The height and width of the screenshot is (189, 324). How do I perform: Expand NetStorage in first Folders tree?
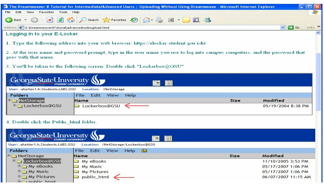coord(9,100)
